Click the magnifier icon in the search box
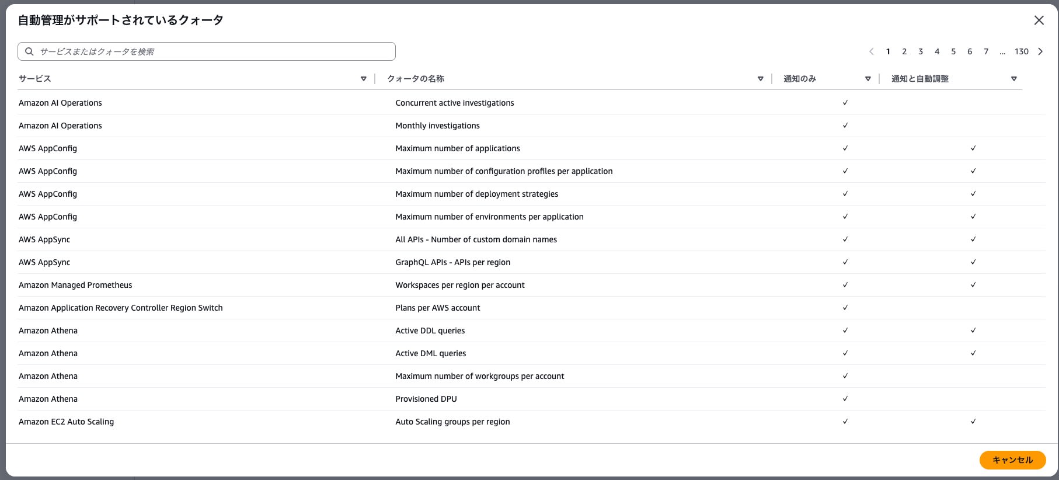 click(29, 51)
